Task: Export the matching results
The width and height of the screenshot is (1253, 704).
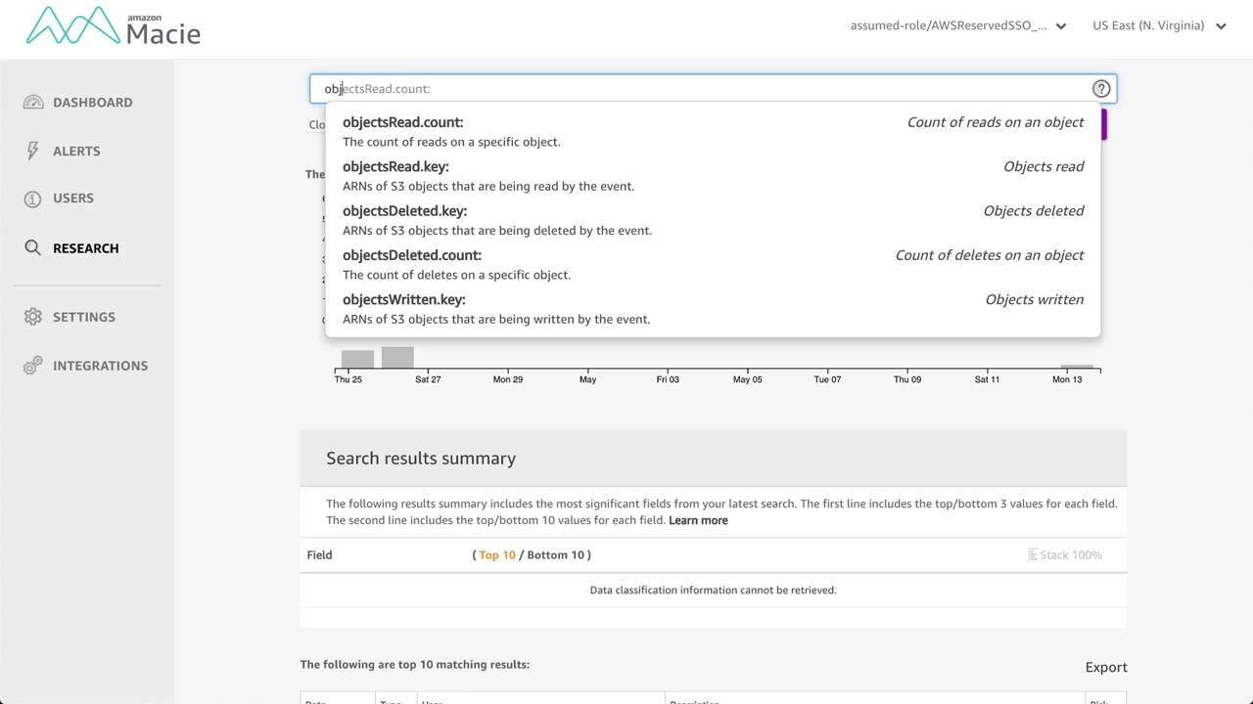Action: point(1106,667)
